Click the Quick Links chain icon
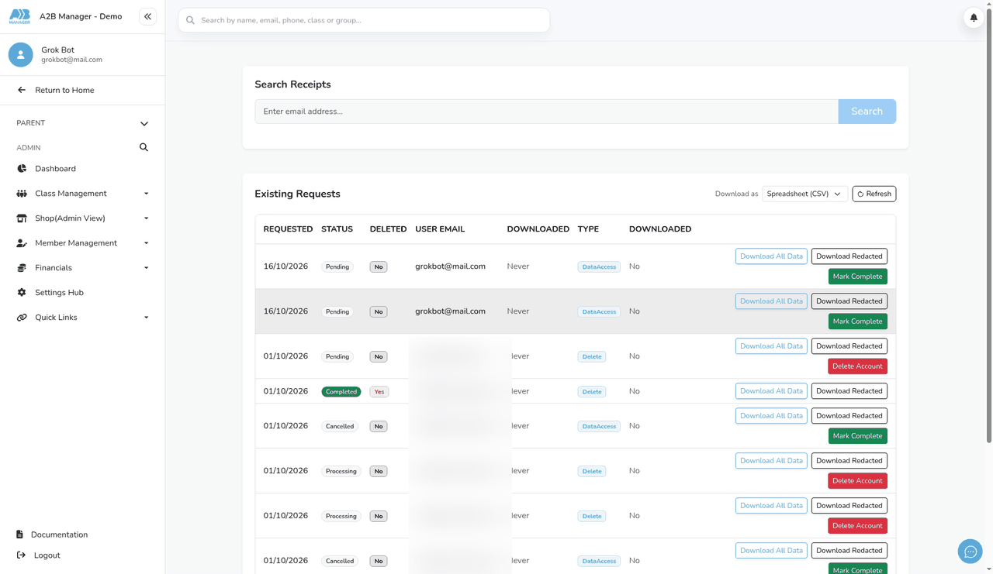 [x=22, y=317]
